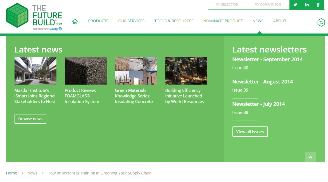Expand the Tools & Resources menu
The height and width of the screenshot is (182, 328).
click(x=174, y=21)
